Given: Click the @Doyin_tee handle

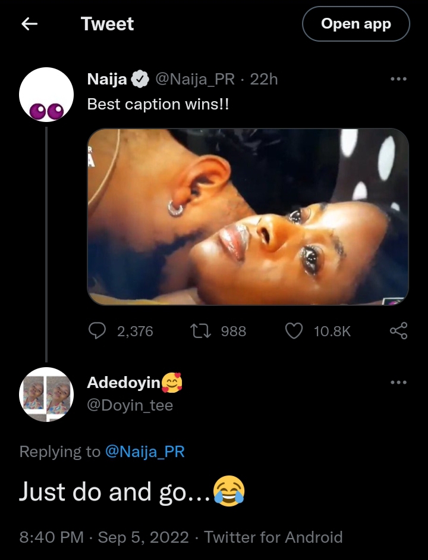Looking at the screenshot, I should (x=130, y=405).
